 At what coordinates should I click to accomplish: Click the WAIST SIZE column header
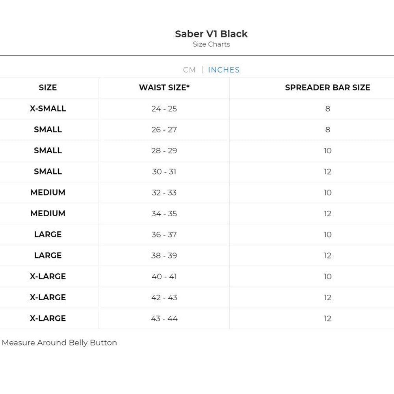coord(164,88)
